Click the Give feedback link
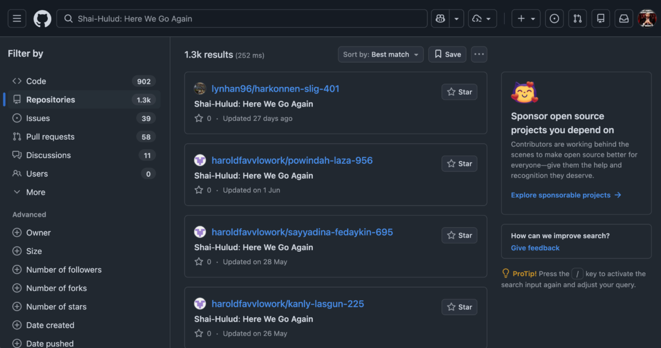This screenshot has width=661, height=348. tap(535, 248)
